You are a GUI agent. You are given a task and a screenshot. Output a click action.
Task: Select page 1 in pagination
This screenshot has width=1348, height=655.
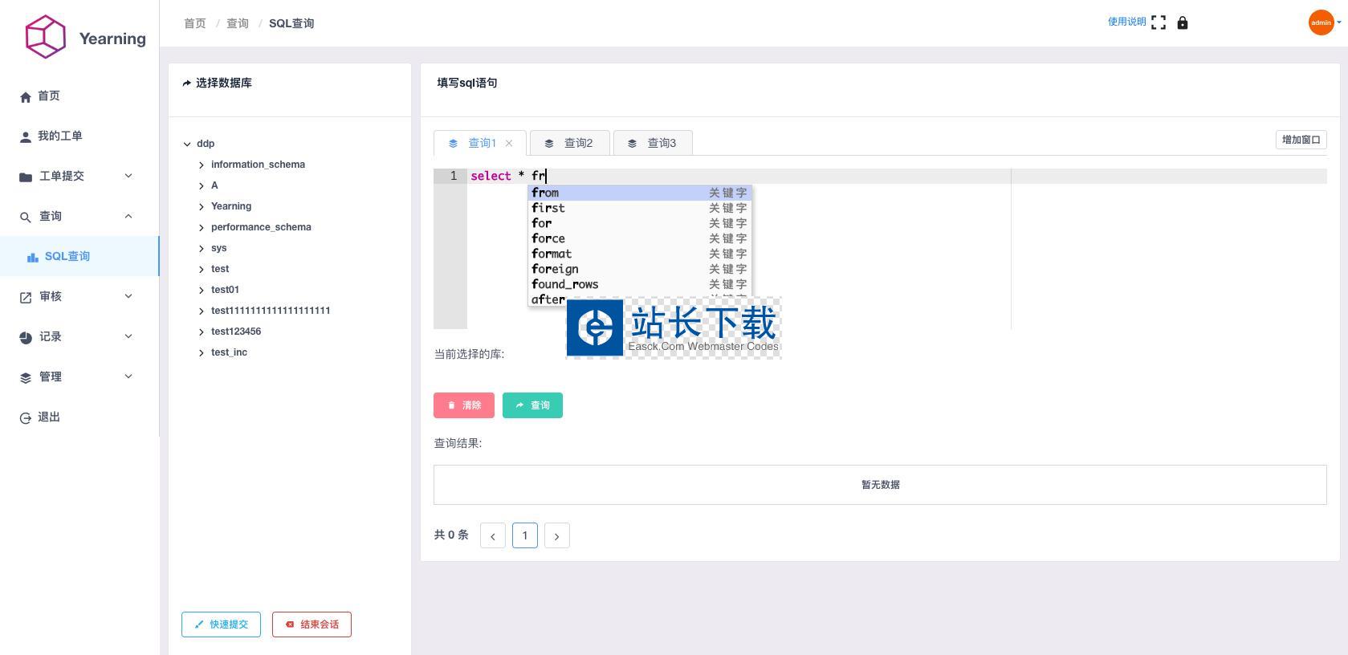point(525,535)
